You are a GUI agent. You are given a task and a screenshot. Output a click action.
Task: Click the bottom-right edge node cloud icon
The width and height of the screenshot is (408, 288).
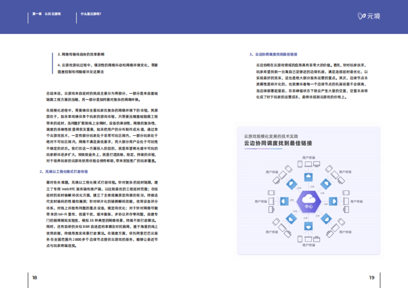pos(326,219)
